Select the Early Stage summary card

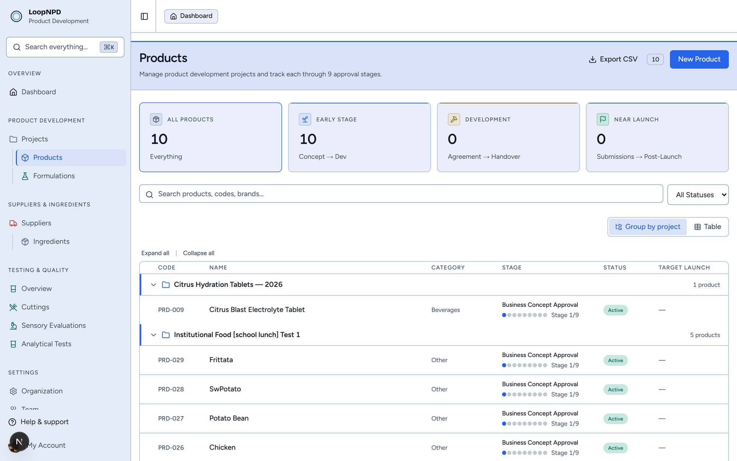pos(359,137)
